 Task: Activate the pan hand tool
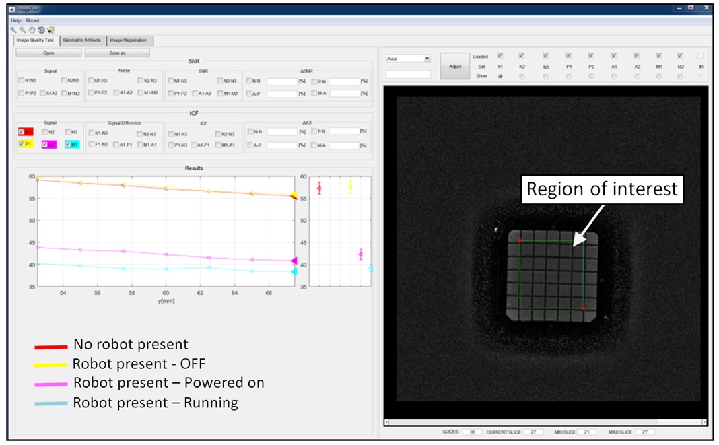pyautogui.click(x=32, y=30)
